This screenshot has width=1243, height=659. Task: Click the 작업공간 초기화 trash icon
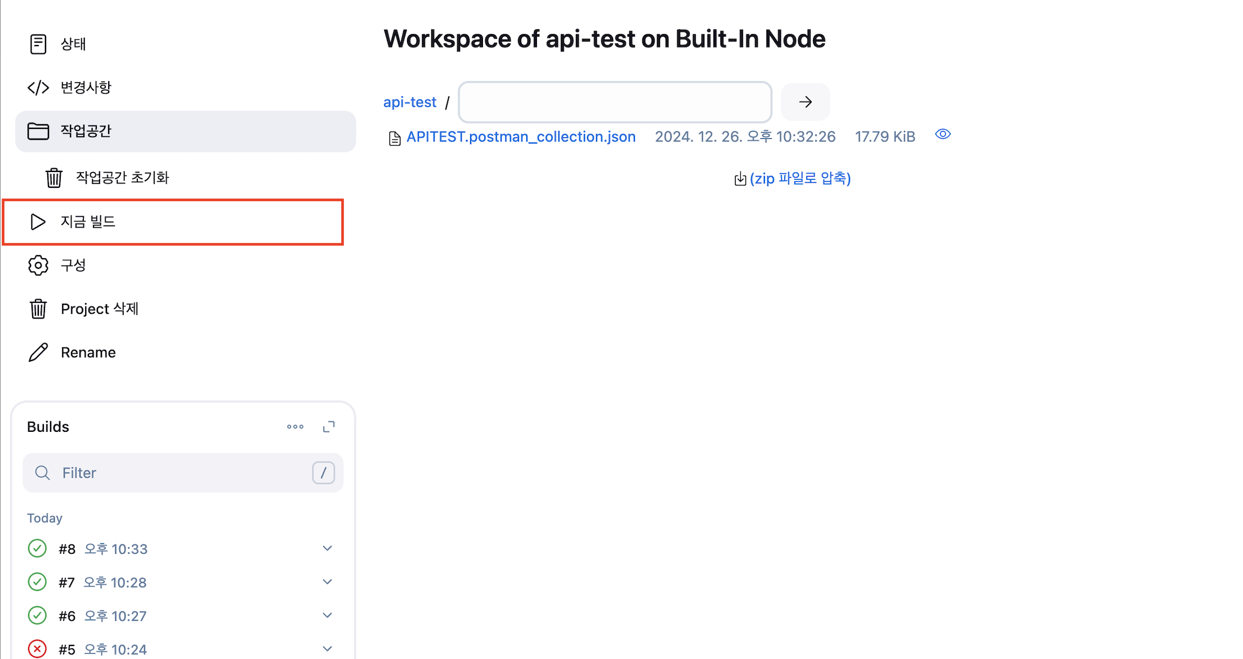[x=54, y=178]
